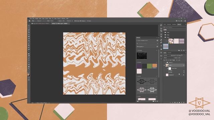Switch Libraries items to list view icon
The image size is (214, 120).
point(157,47)
